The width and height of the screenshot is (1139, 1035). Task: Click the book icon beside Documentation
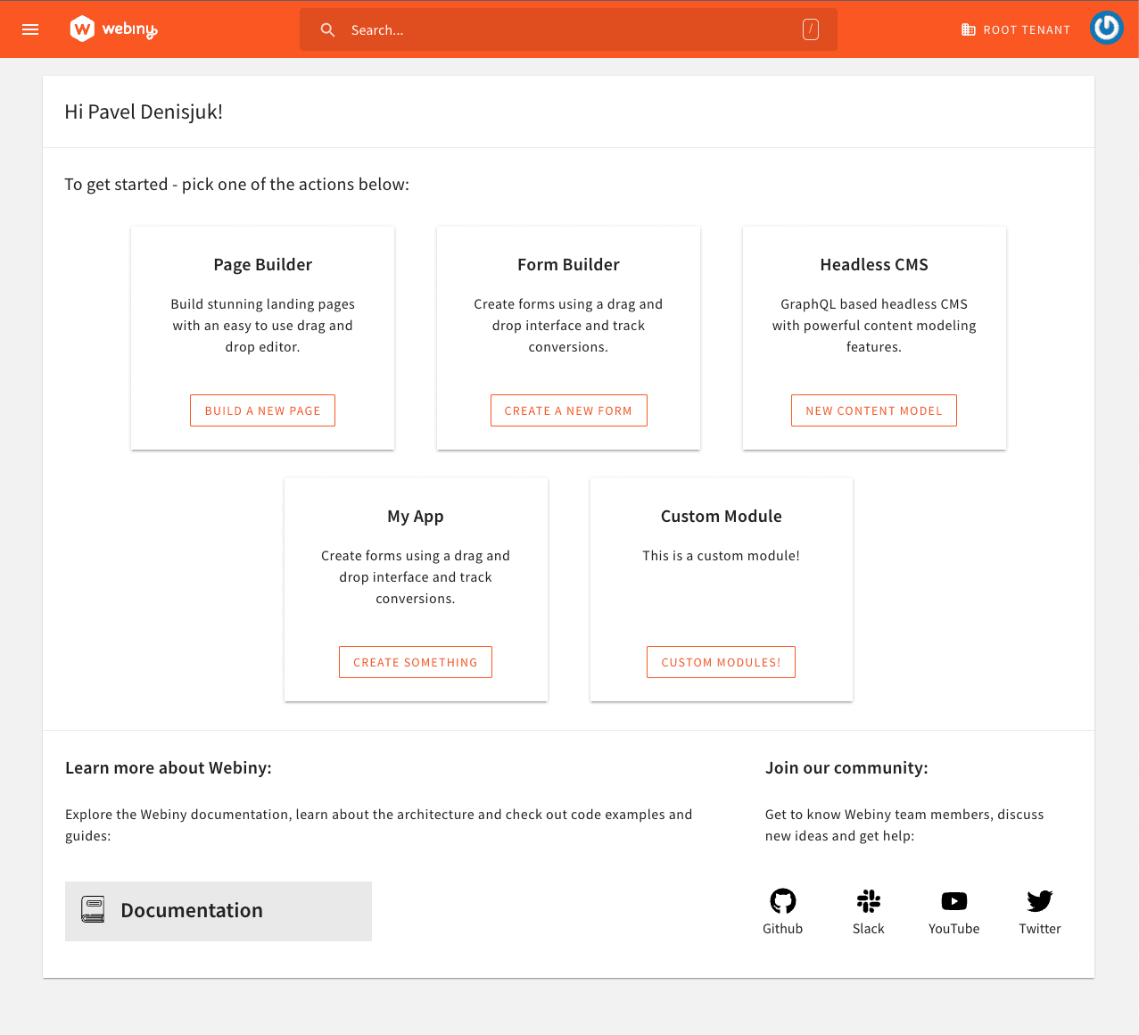pos(92,909)
